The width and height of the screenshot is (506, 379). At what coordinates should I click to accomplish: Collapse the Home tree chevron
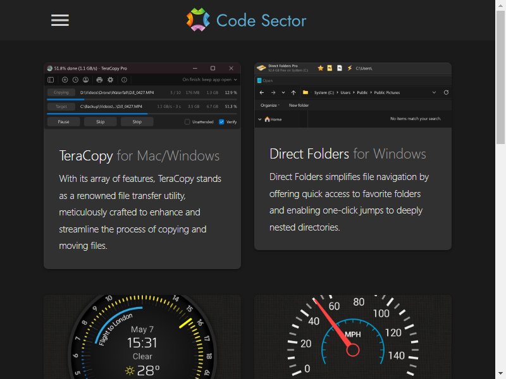(x=260, y=119)
